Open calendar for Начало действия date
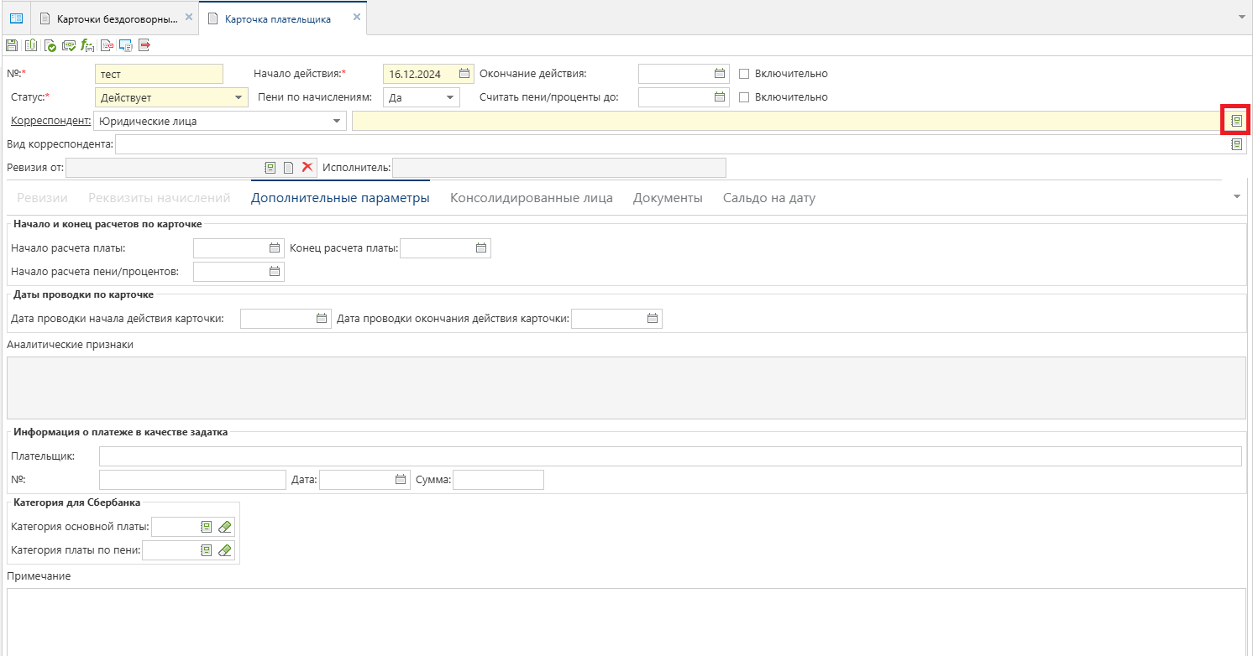Viewport: 1253px width, 656px height. (x=464, y=74)
